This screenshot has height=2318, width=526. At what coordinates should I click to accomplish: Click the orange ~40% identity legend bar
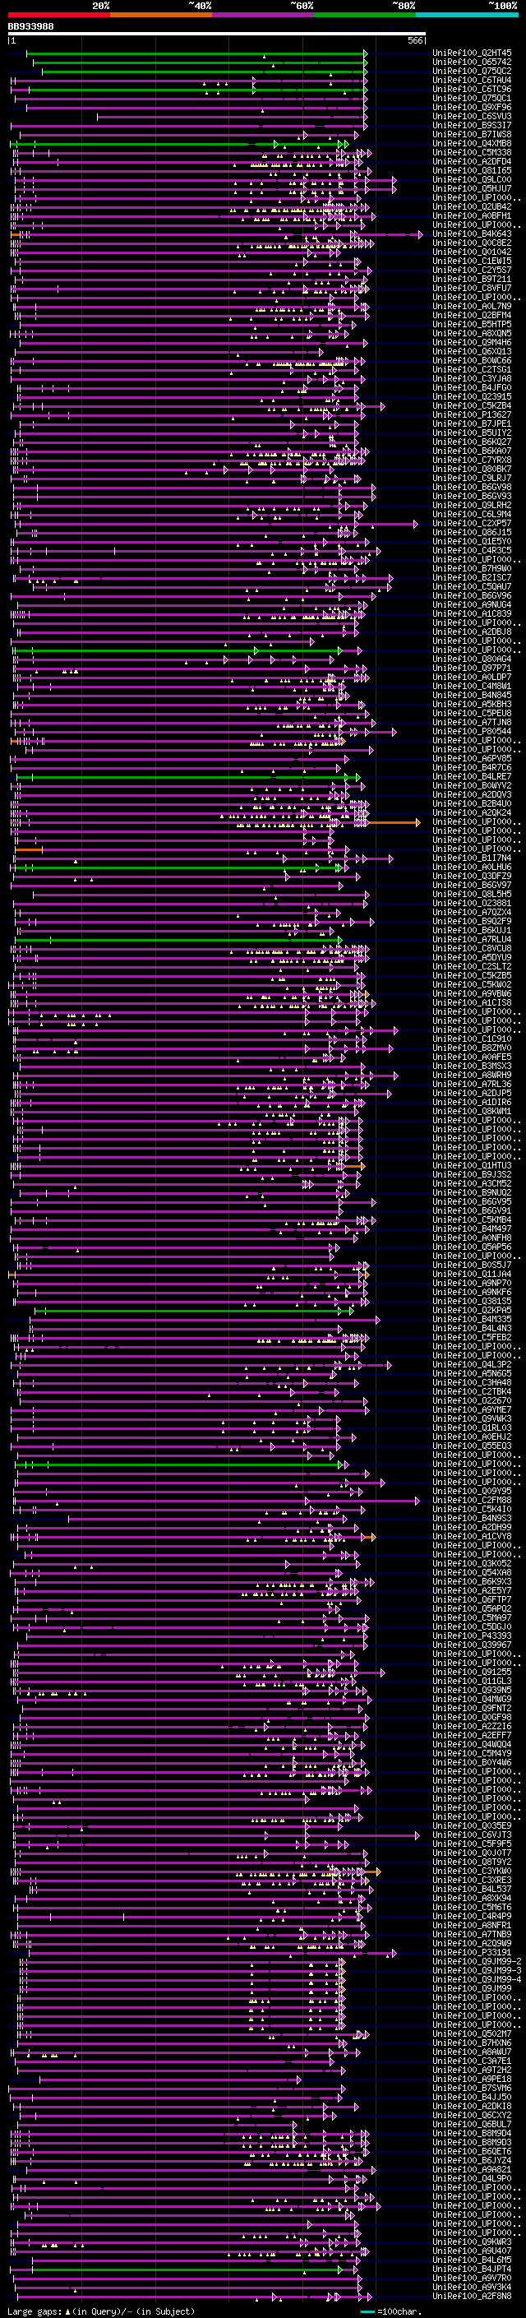pyautogui.click(x=161, y=16)
